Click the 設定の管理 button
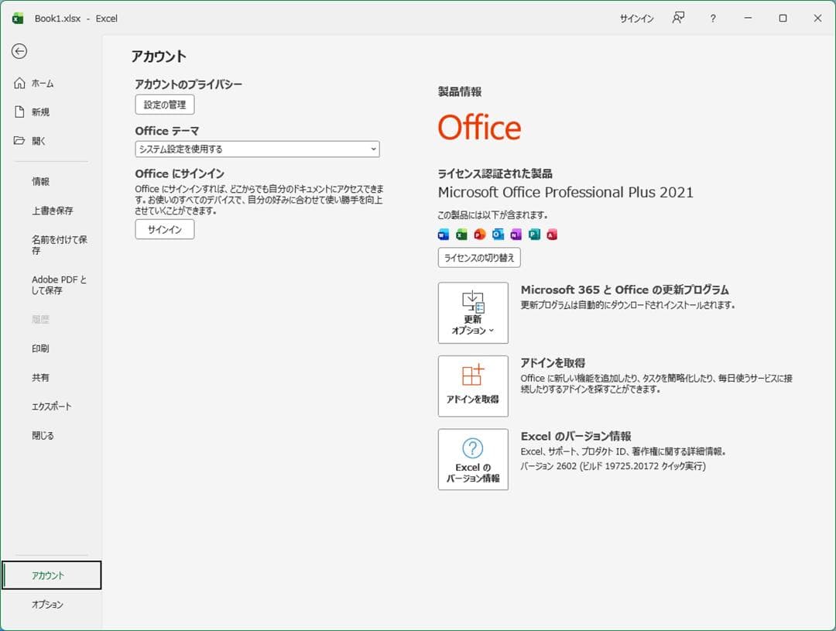Screen dimensions: 836x631 coord(165,105)
